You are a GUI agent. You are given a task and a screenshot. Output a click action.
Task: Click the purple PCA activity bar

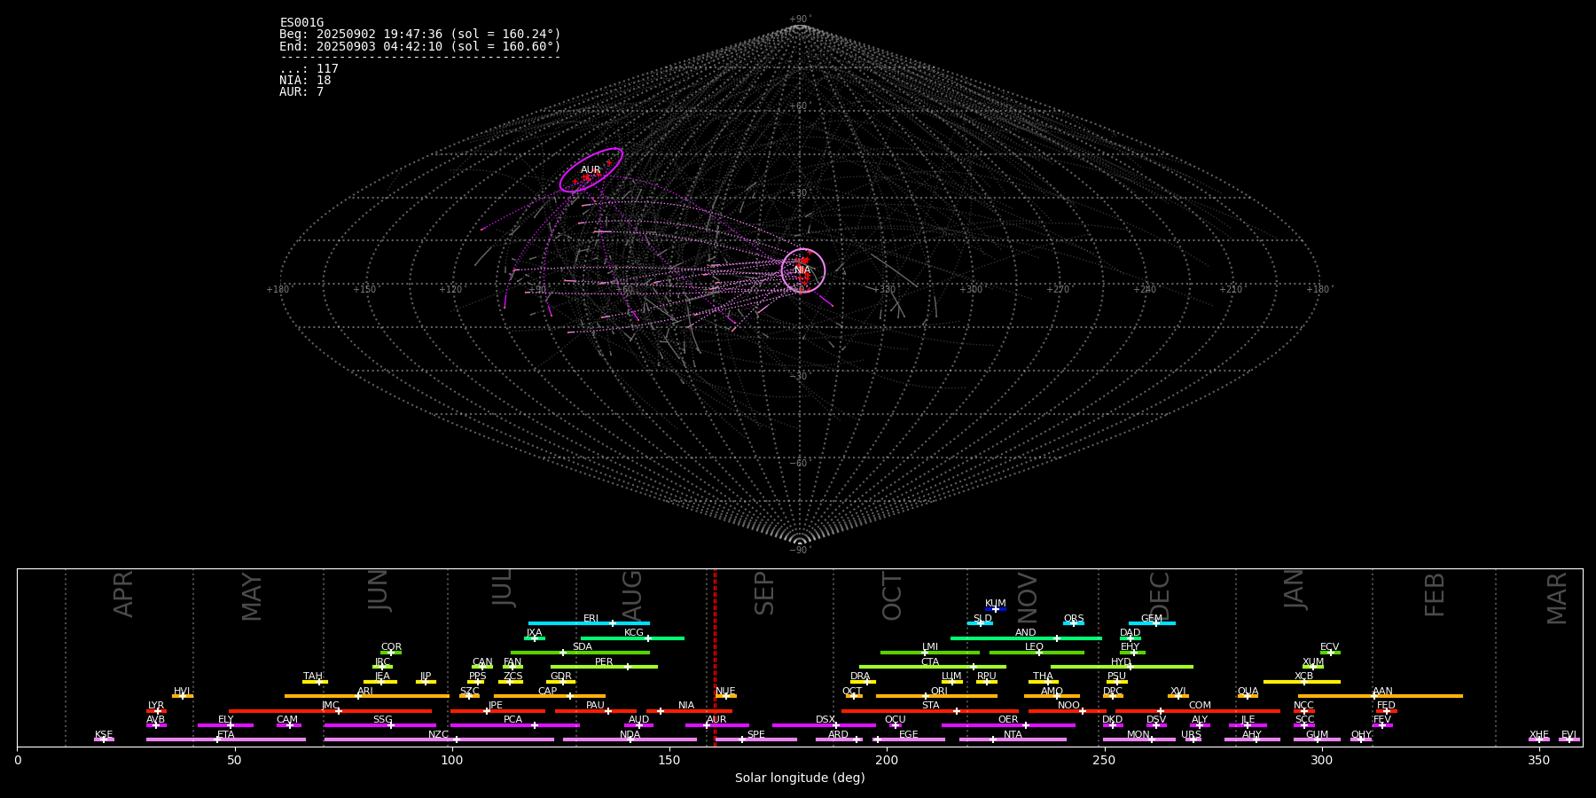click(x=514, y=725)
